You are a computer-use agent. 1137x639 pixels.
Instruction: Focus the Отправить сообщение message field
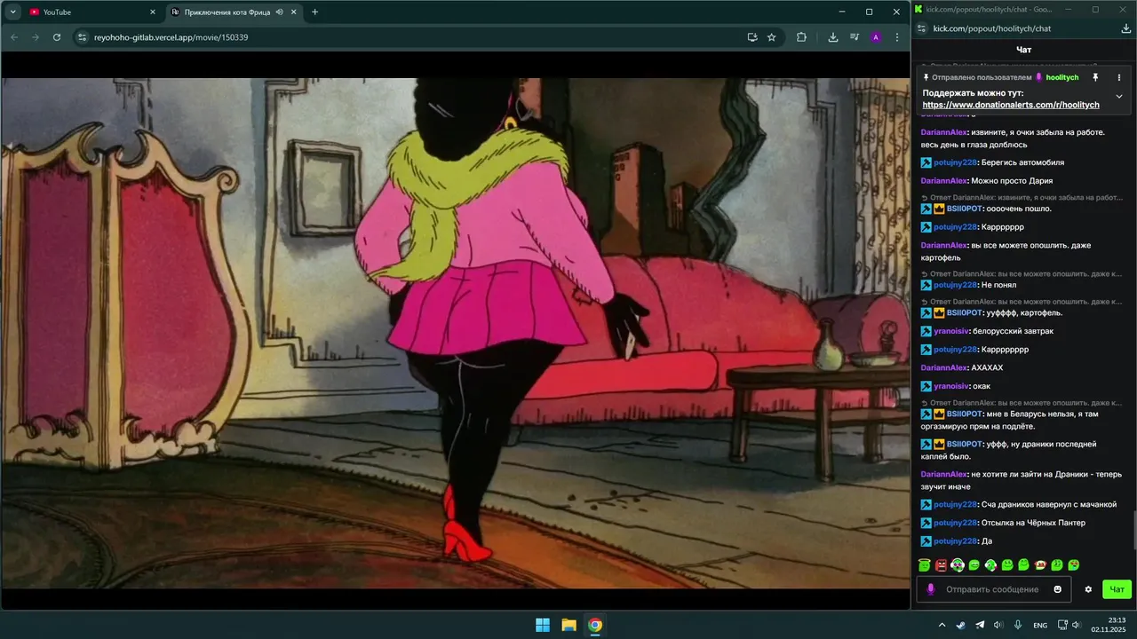tap(991, 589)
